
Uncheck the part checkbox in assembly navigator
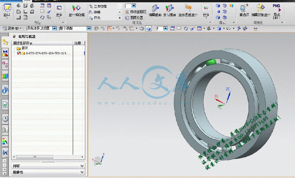point(19,53)
